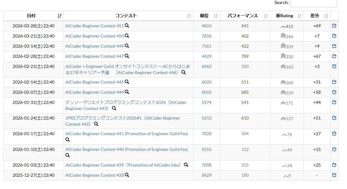Click share icon in the 2026-03-21 row
The width and height of the screenshot is (347, 189).
tap(334, 36)
